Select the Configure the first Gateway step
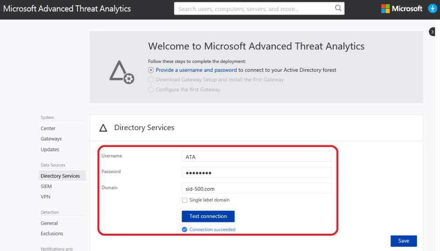The height and width of the screenshot is (251, 440). (x=151, y=89)
